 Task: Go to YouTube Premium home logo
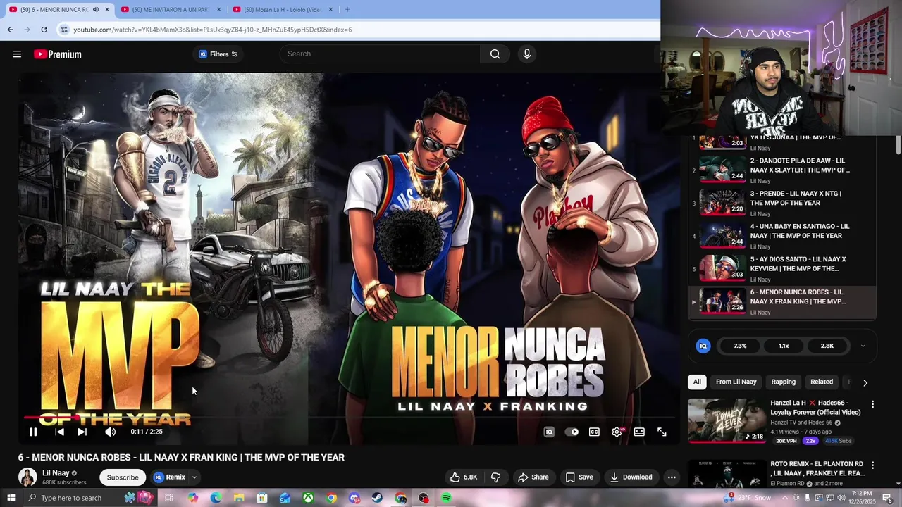pos(58,54)
